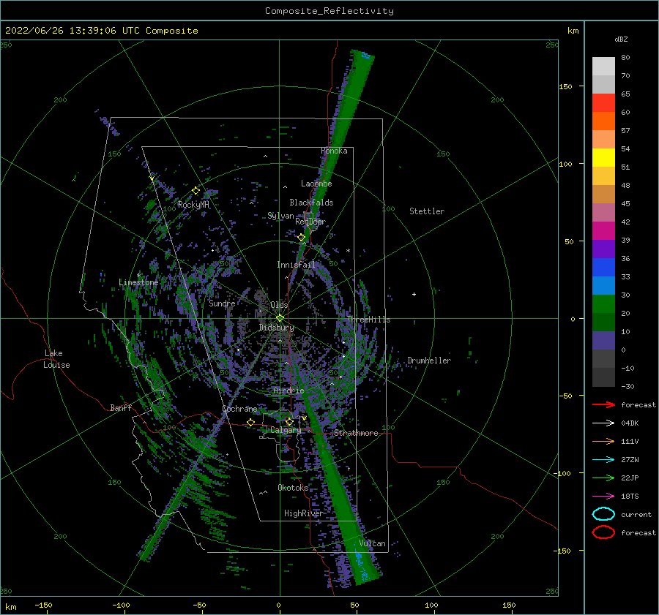Click the ThreeHills town label
659x615 pixels.
click(368, 320)
